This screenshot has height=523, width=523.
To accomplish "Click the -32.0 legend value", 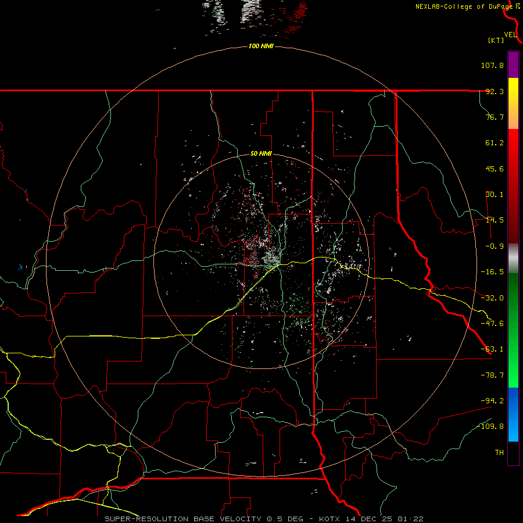I will click(x=492, y=298).
